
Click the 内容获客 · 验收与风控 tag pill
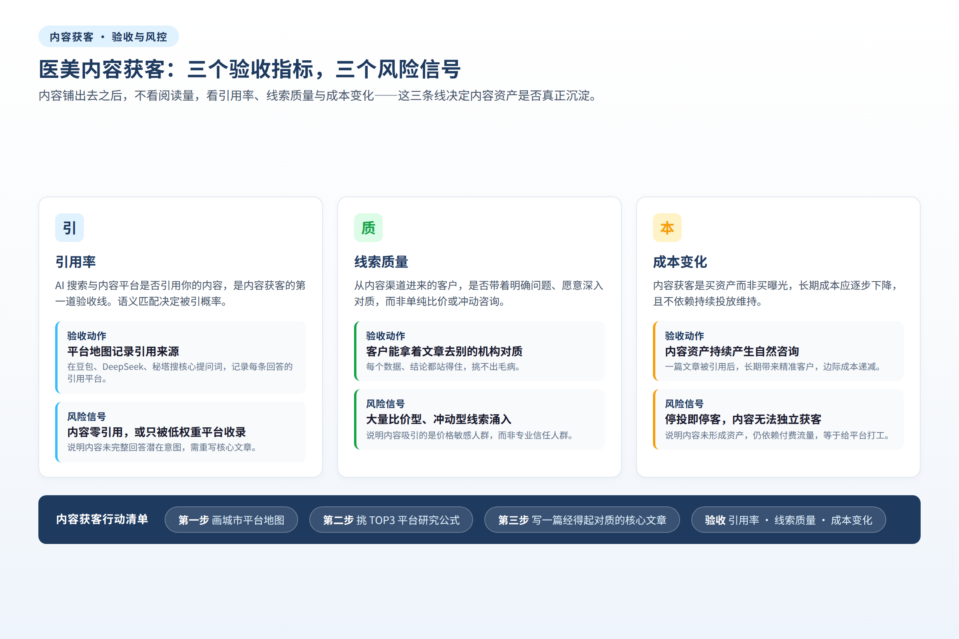tap(108, 37)
